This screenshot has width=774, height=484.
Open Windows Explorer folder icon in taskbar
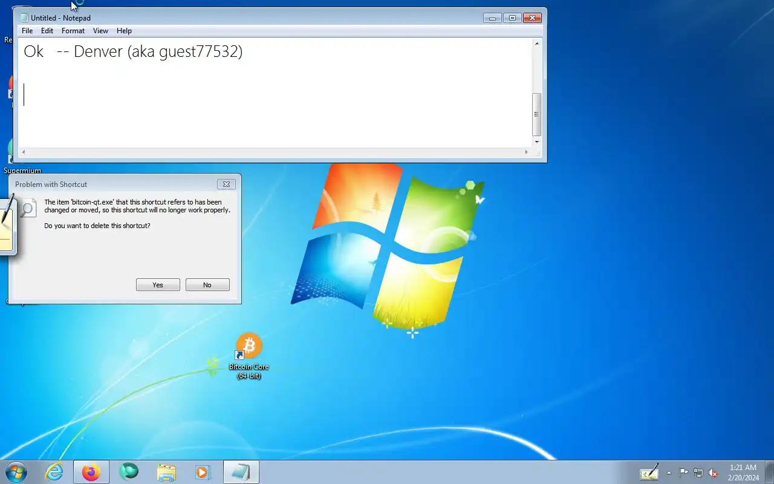click(166, 472)
